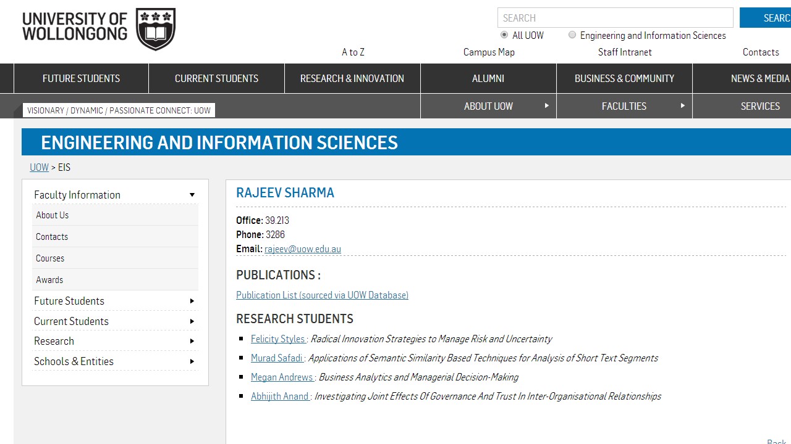Follow the UOW breadcrumb link

pos(39,167)
